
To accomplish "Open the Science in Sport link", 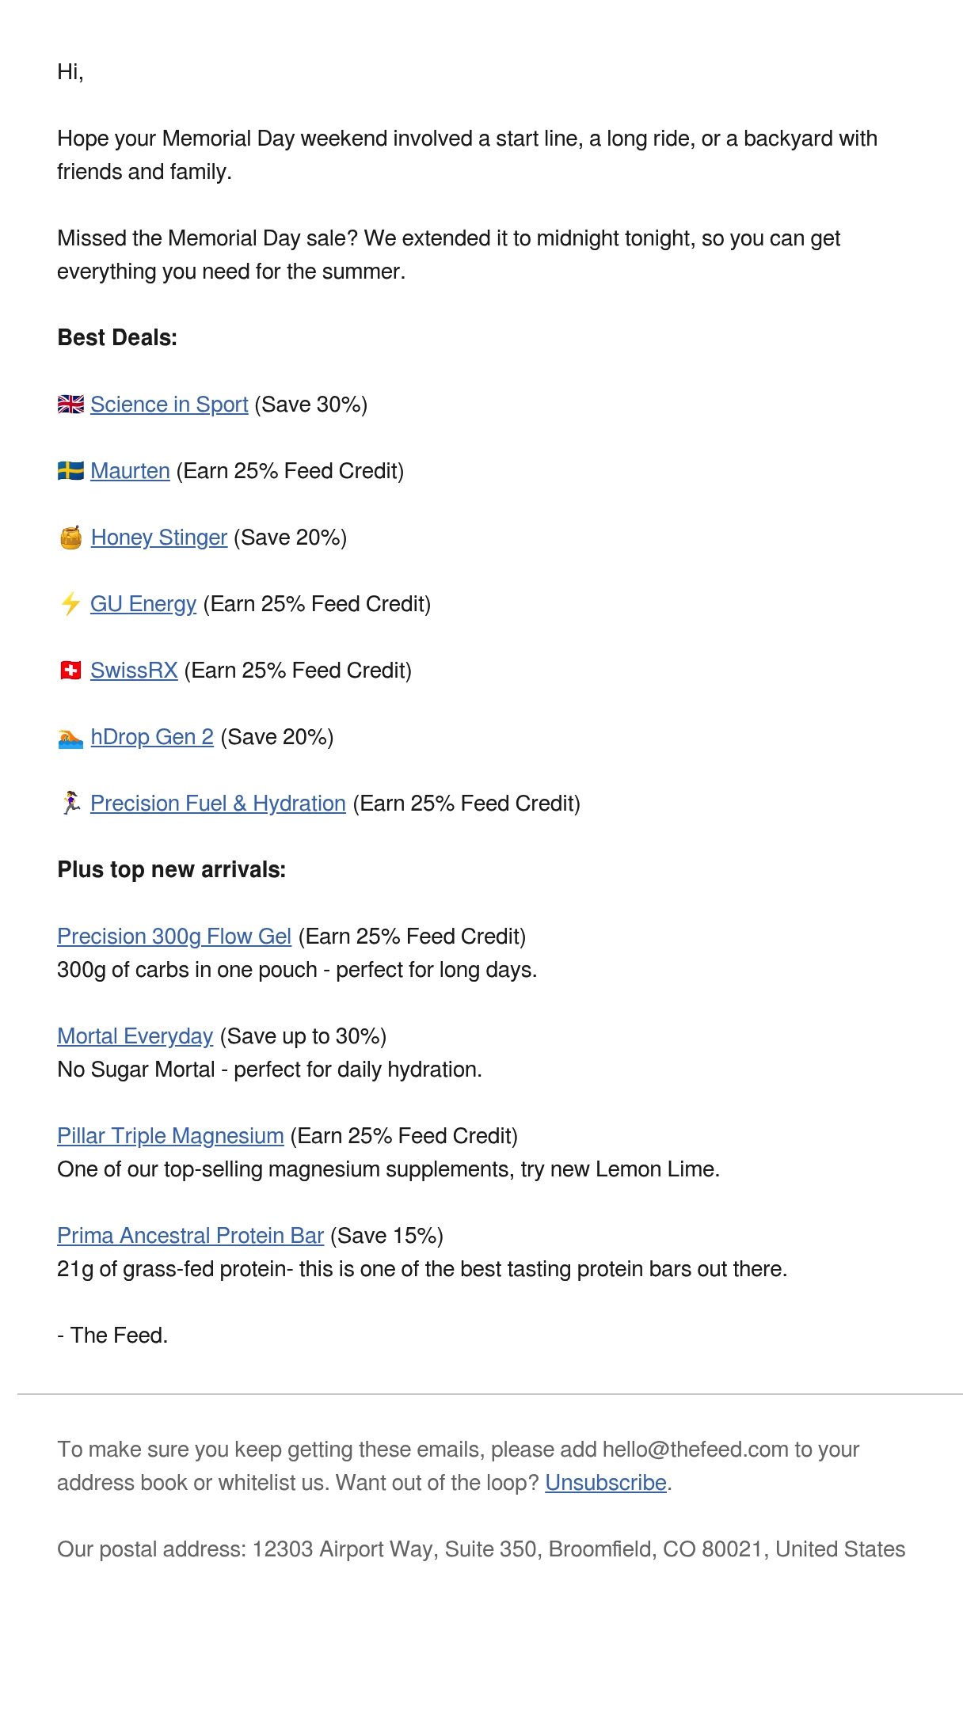I will coord(169,405).
